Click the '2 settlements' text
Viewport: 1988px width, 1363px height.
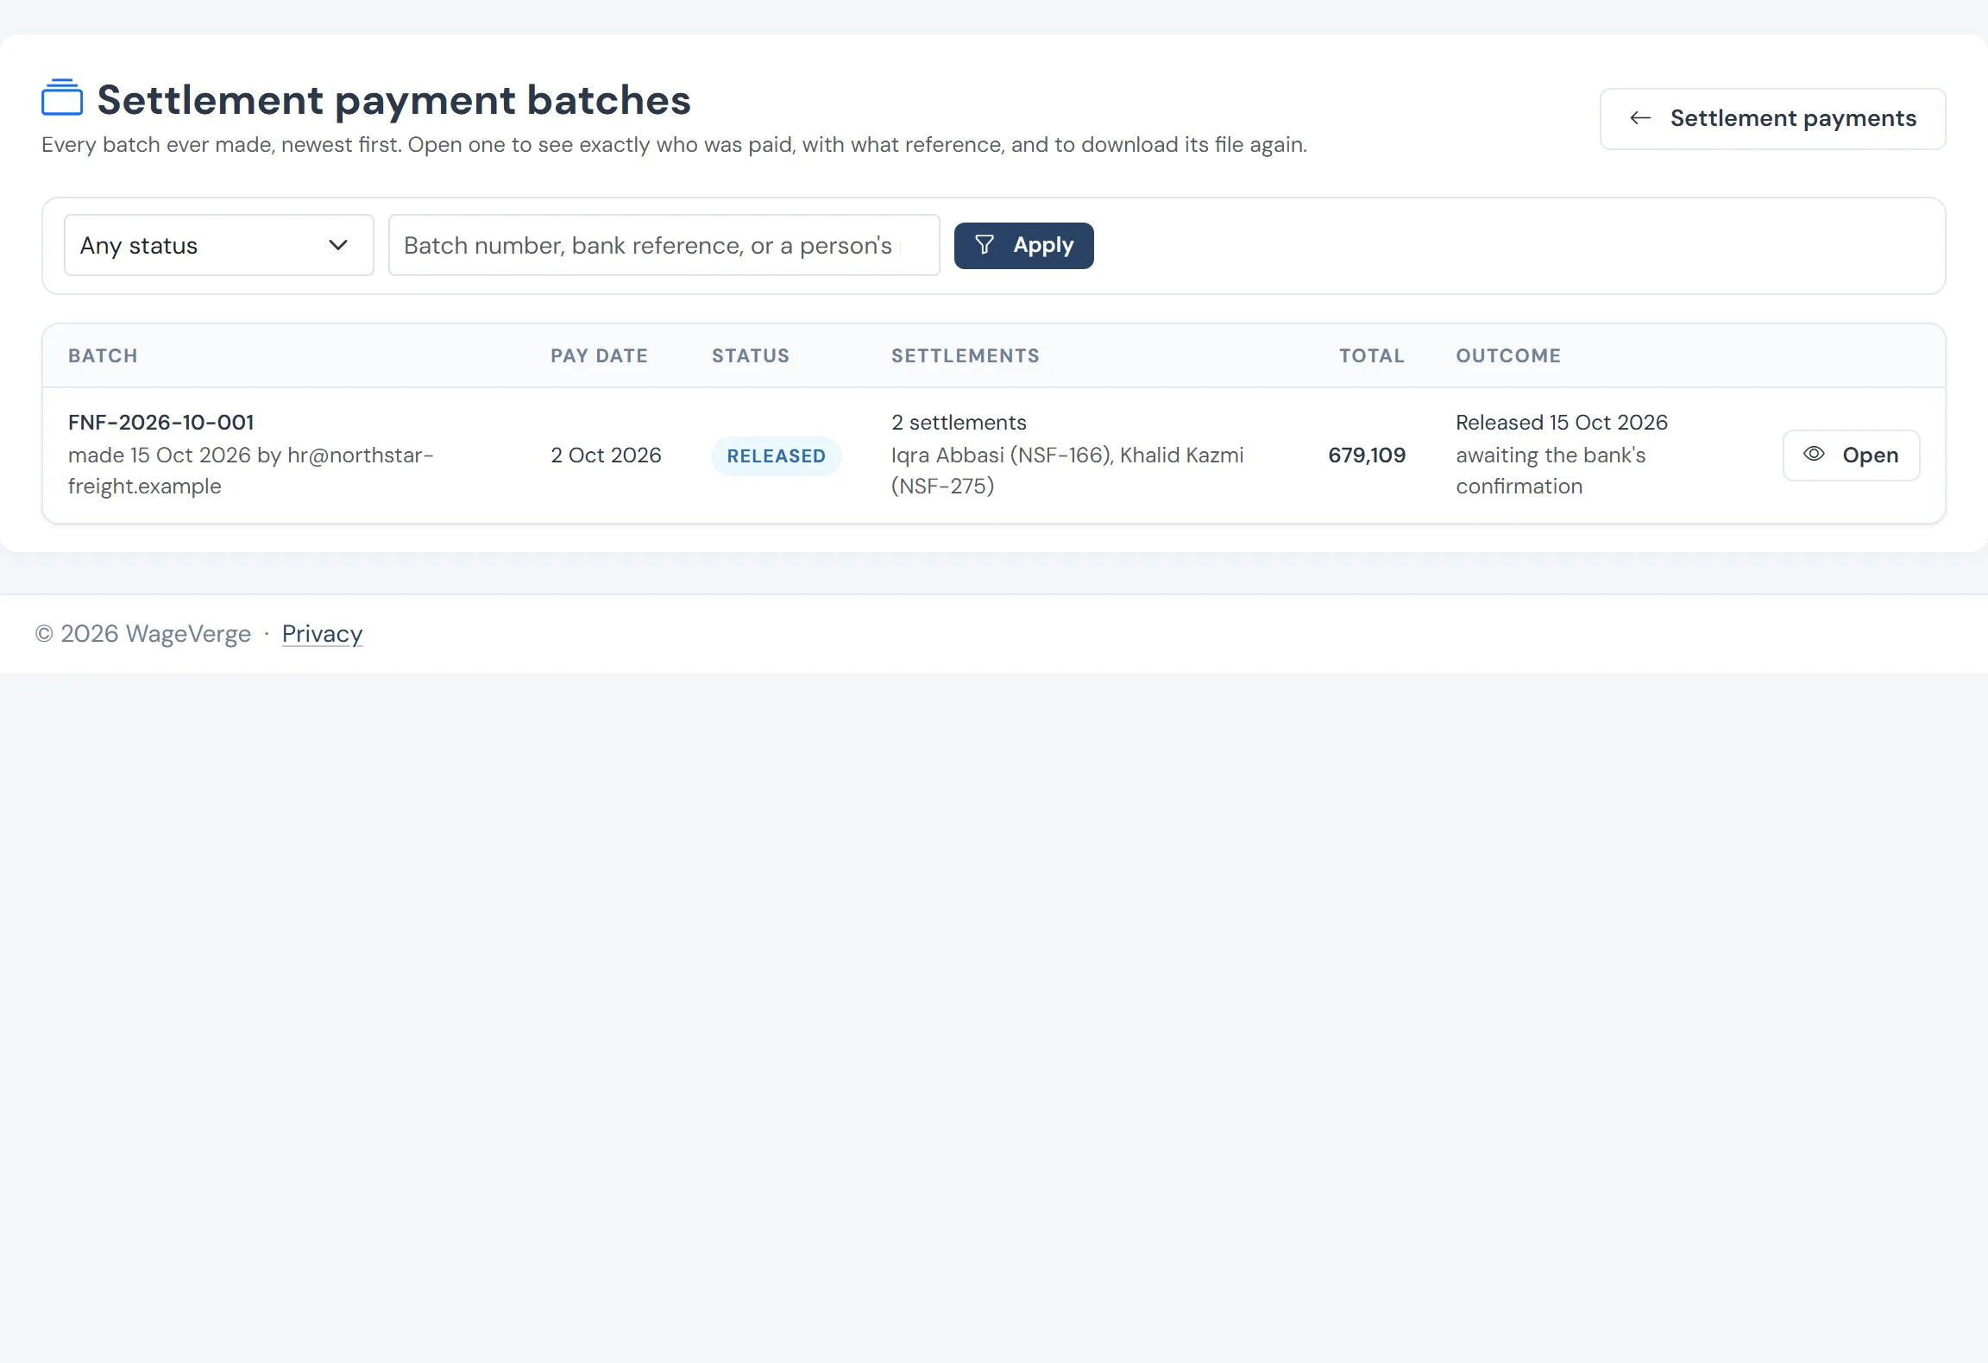(x=959, y=422)
